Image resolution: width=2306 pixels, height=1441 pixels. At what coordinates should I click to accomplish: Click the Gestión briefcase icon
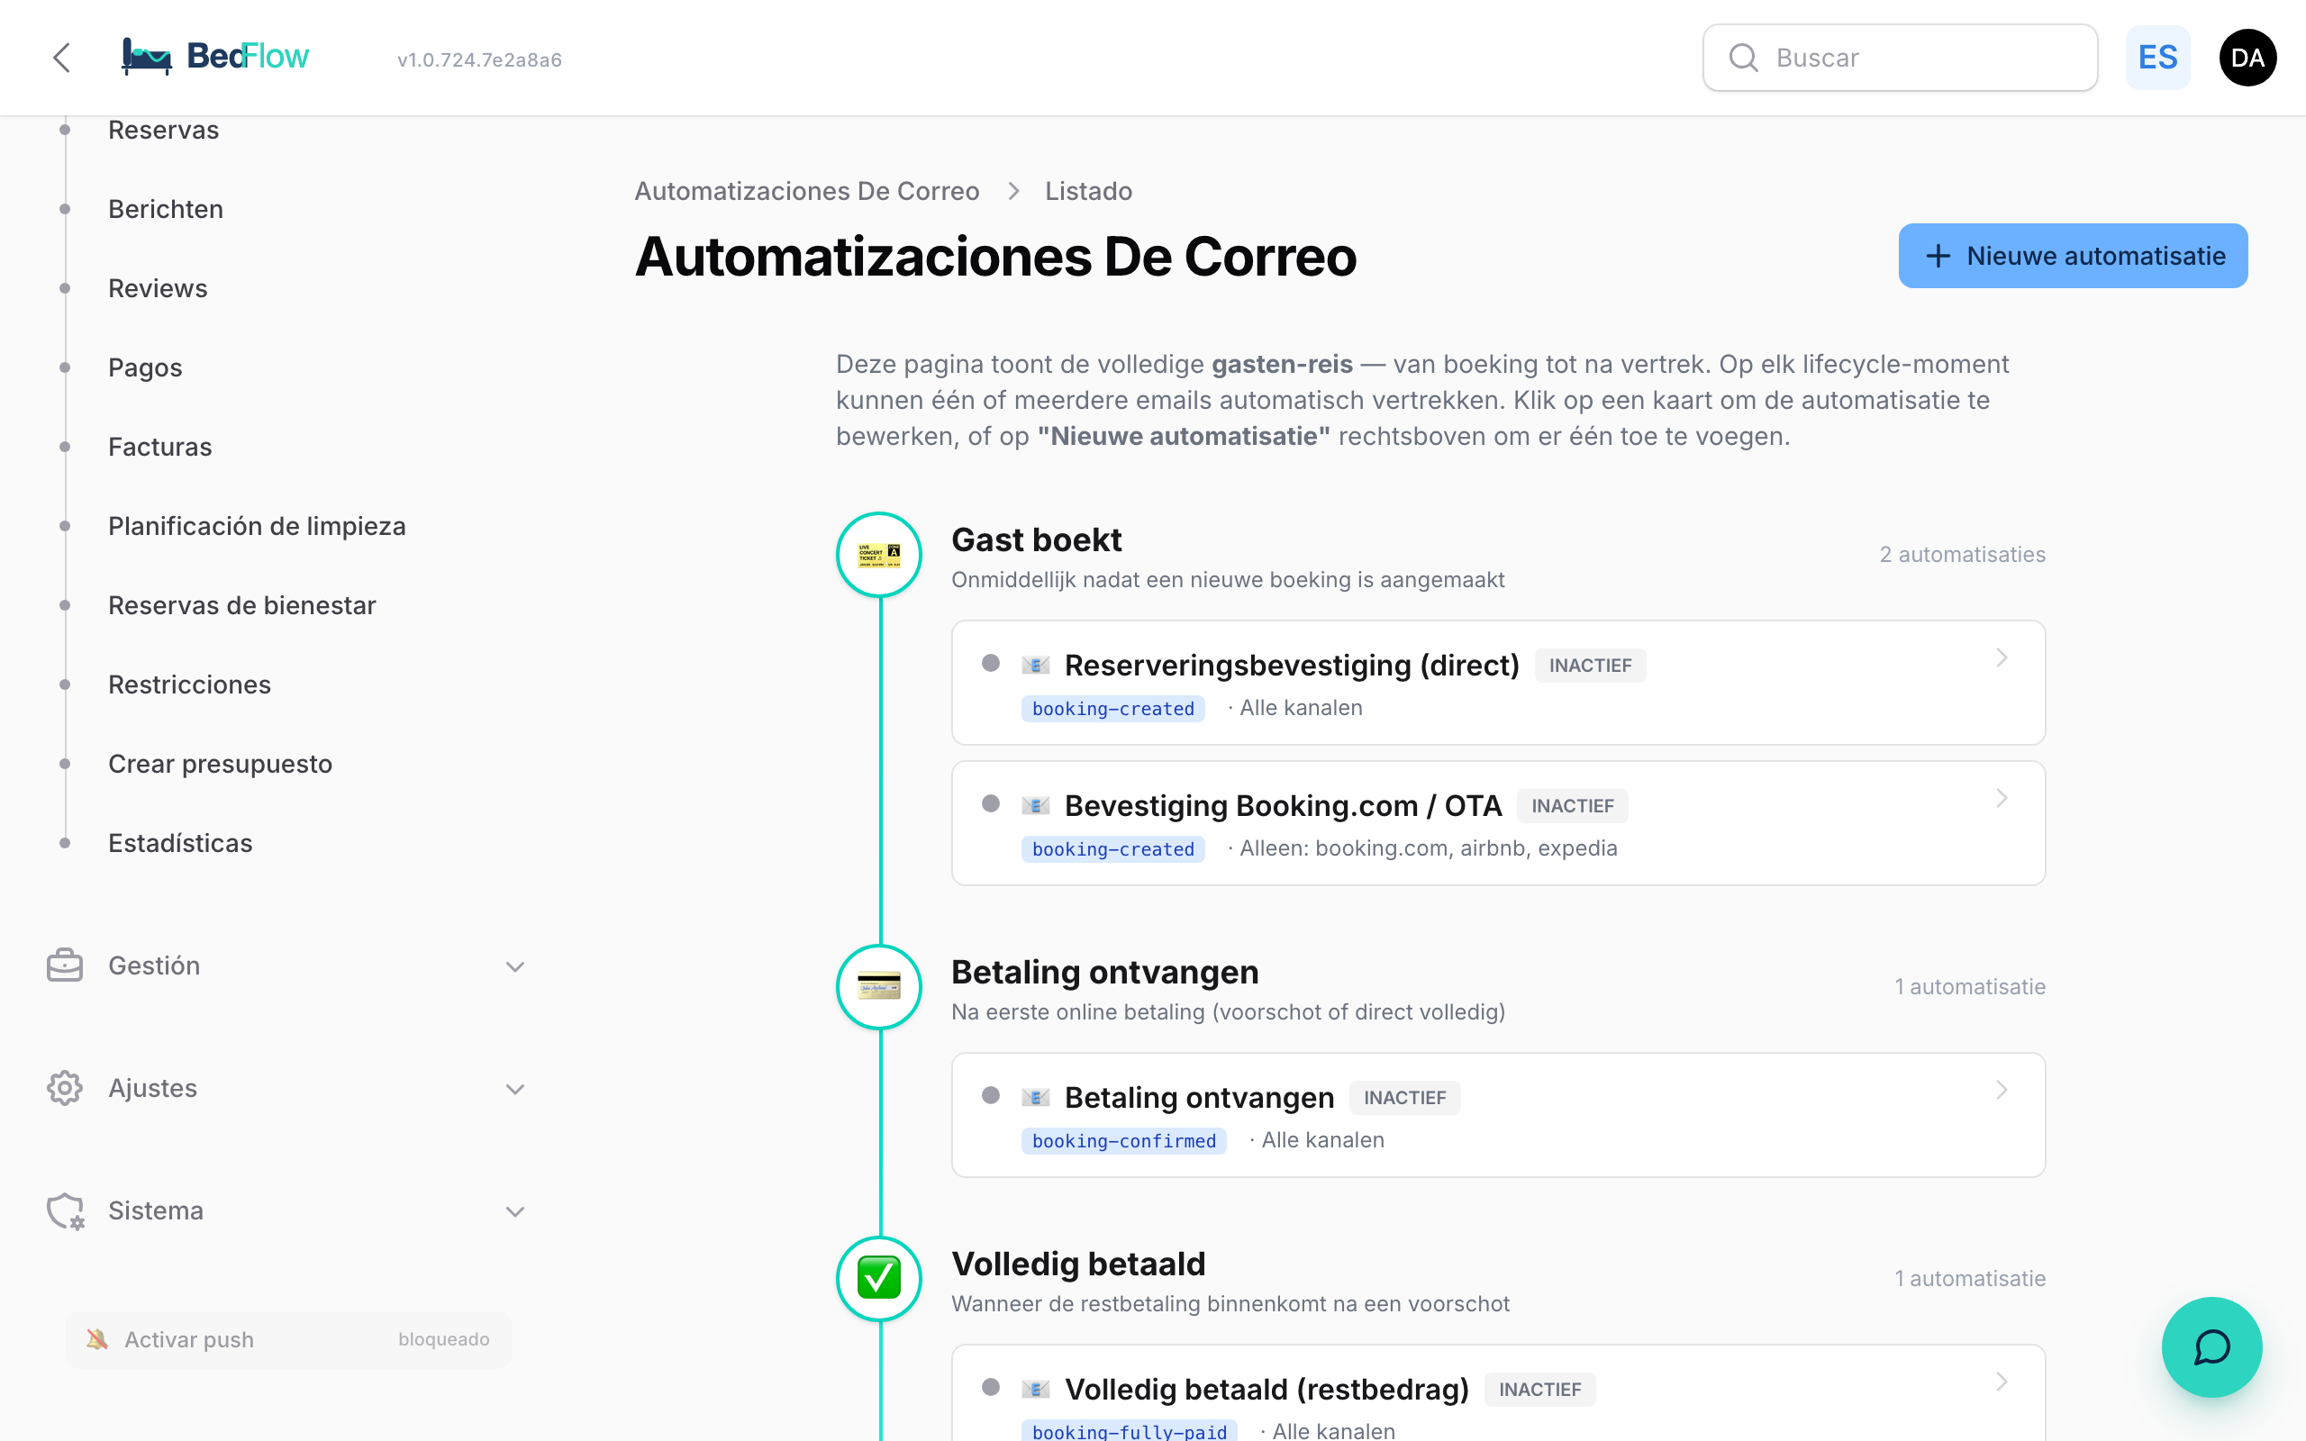click(65, 965)
